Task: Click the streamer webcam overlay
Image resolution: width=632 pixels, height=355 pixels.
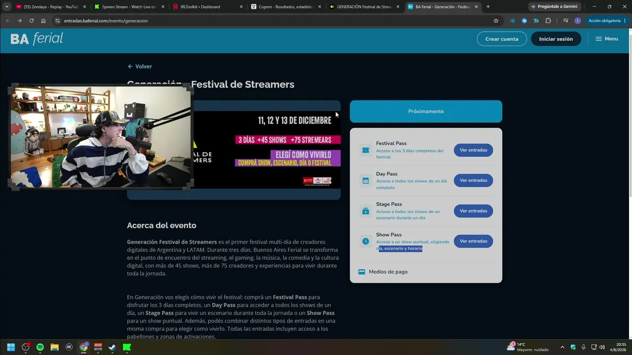Action: pyautogui.click(x=100, y=137)
